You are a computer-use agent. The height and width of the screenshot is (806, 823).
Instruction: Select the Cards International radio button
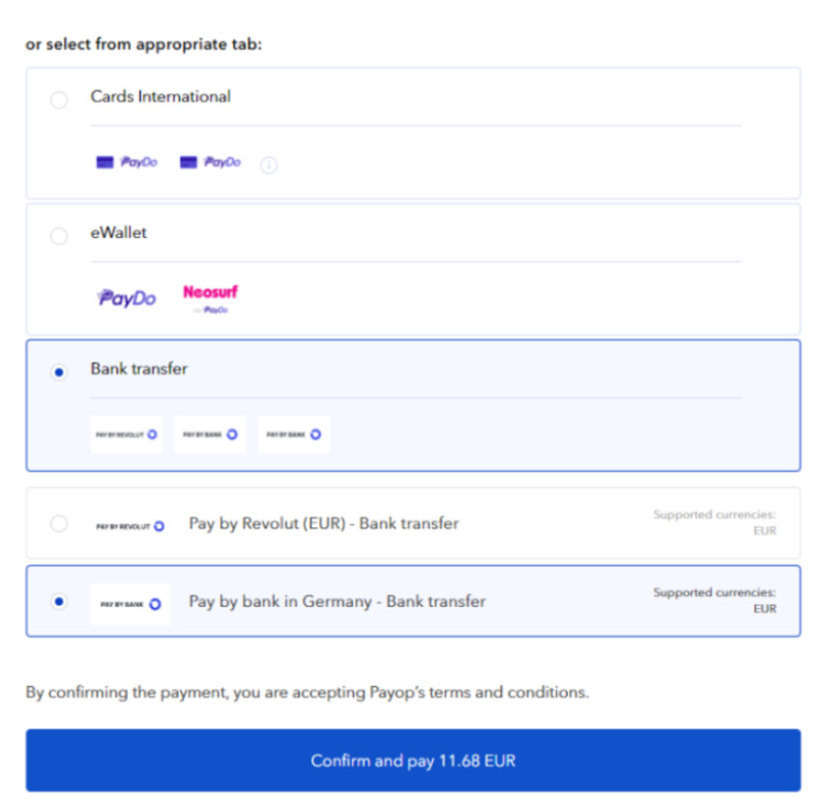59,100
